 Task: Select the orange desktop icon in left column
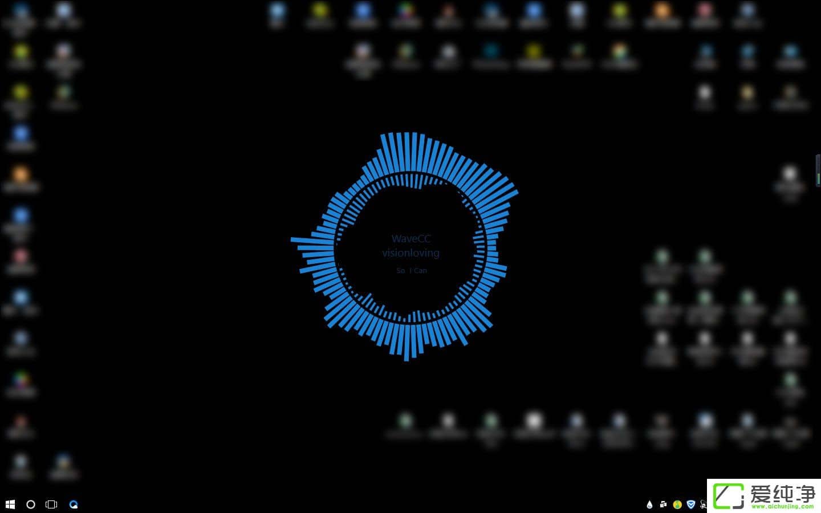21,174
